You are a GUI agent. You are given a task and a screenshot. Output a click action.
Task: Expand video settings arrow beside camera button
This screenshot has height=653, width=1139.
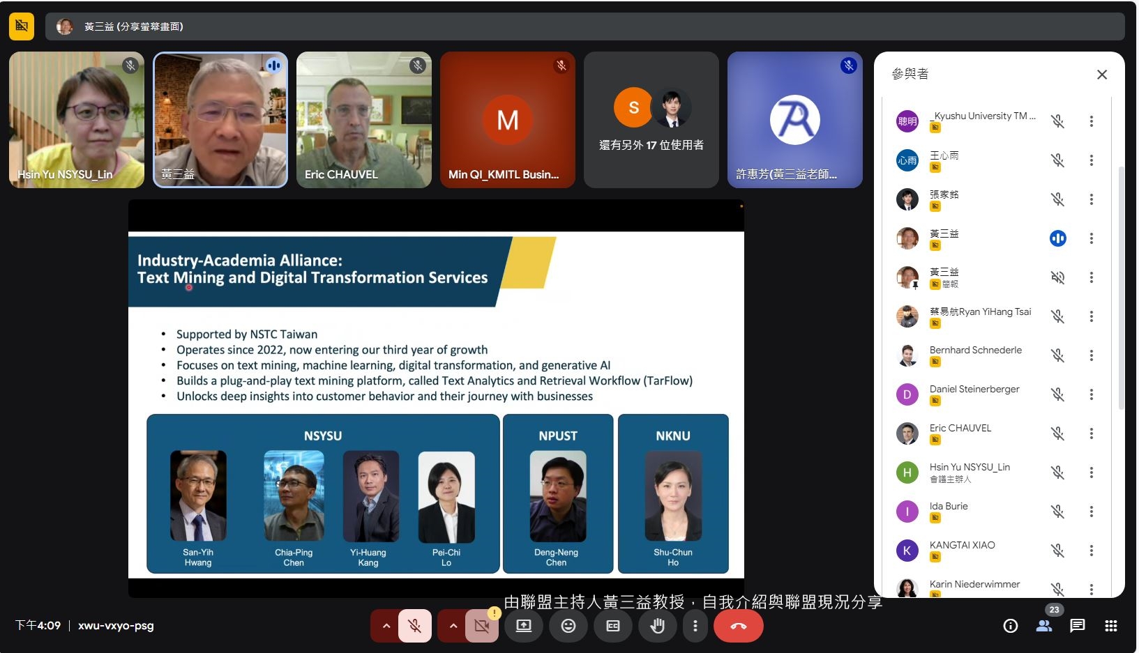[x=453, y=626]
